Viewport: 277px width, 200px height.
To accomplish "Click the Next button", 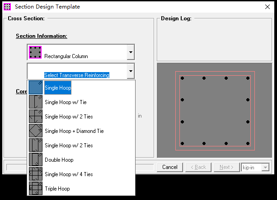I will (x=226, y=167).
